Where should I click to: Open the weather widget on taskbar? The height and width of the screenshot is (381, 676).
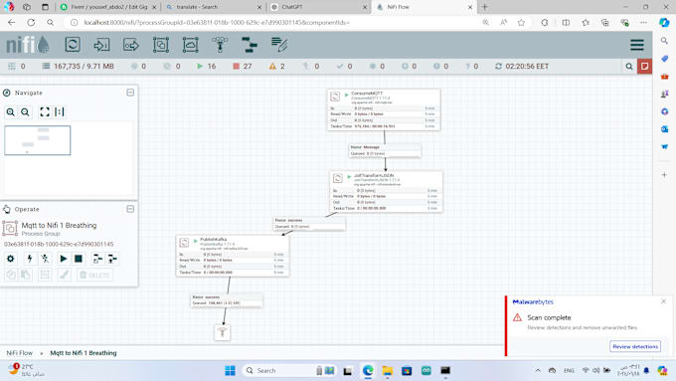tap(28, 370)
